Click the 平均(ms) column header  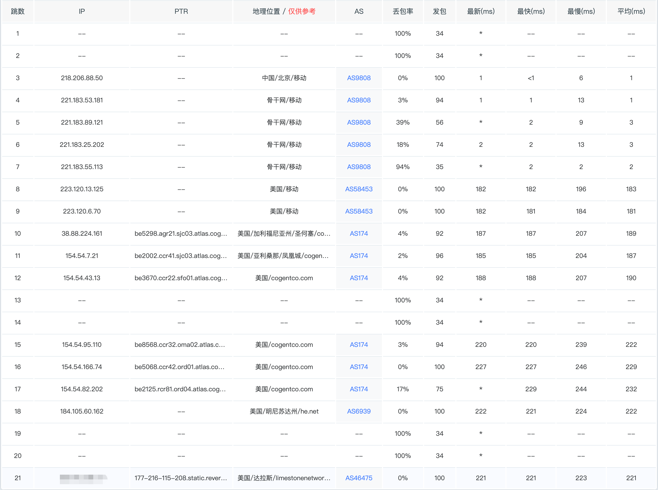[x=631, y=12]
